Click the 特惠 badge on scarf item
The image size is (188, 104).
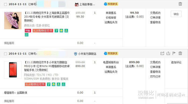tap(28, 31)
